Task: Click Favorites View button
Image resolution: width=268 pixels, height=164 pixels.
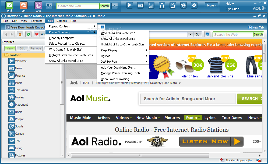Action: click(x=10, y=48)
